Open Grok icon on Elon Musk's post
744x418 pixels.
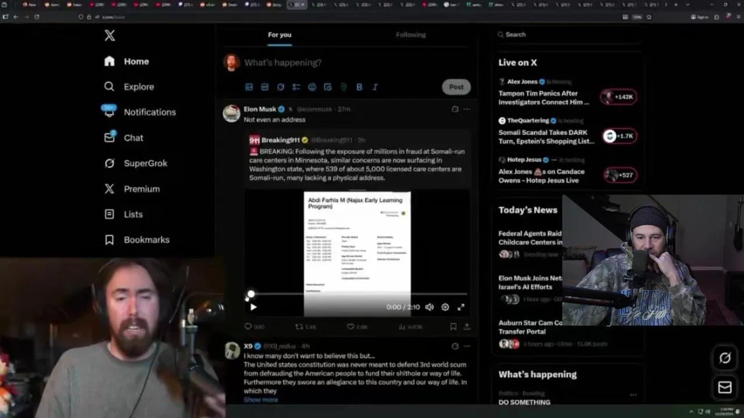point(455,109)
